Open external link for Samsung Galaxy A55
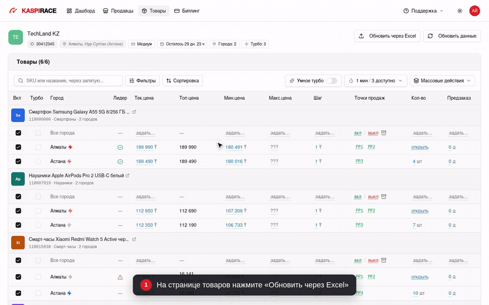 pyautogui.click(x=134, y=112)
